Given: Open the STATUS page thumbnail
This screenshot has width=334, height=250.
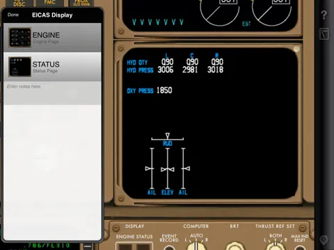Looking at the screenshot, I should tap(20, 67).
